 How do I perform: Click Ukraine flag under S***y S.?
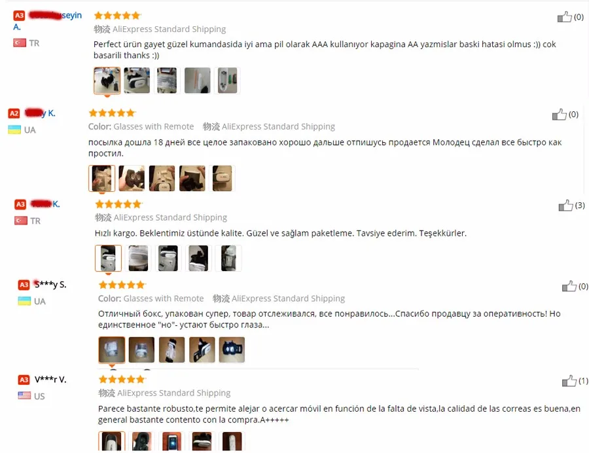[x=24, y=301]
